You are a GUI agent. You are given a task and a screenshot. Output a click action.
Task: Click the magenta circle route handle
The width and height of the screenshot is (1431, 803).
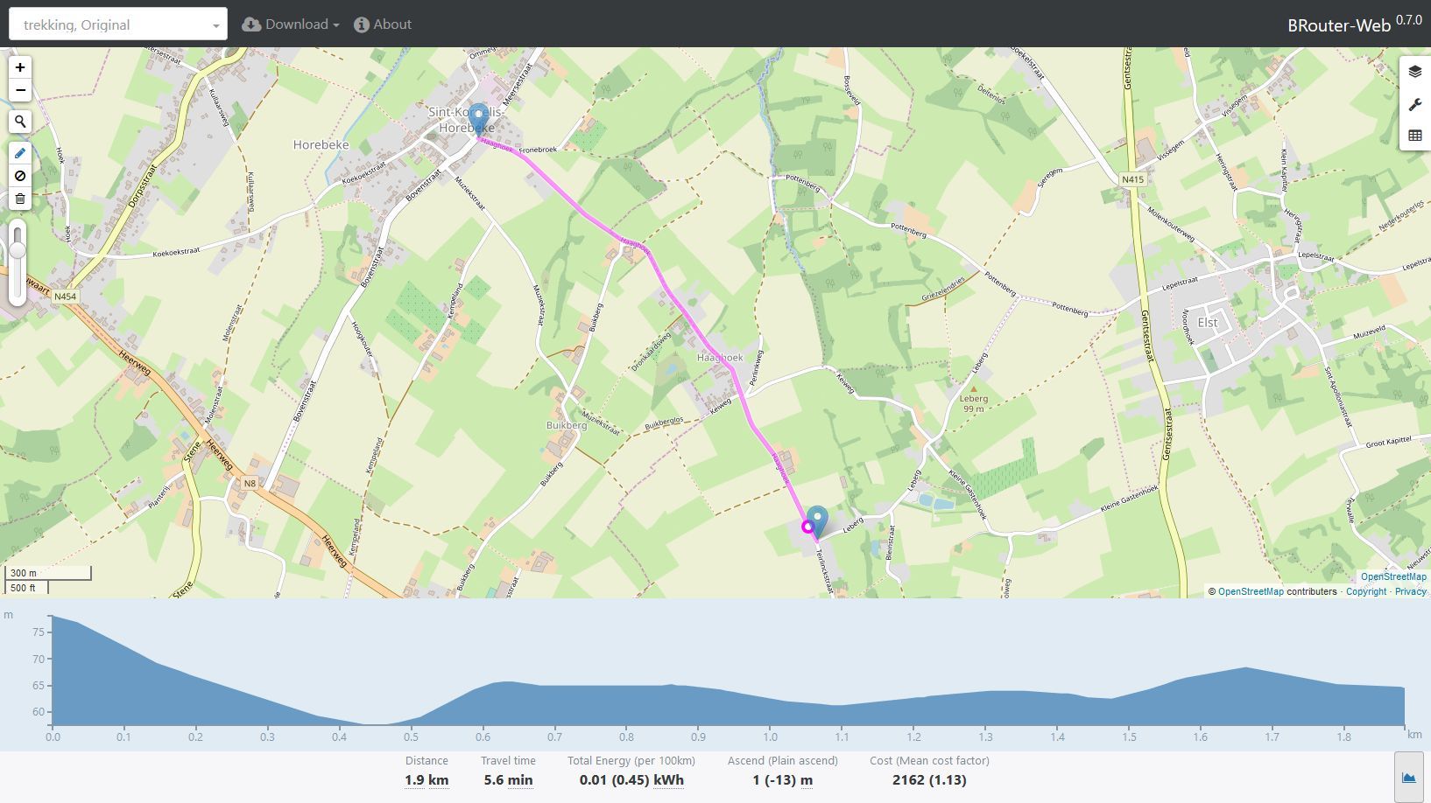tap(807, 527)
